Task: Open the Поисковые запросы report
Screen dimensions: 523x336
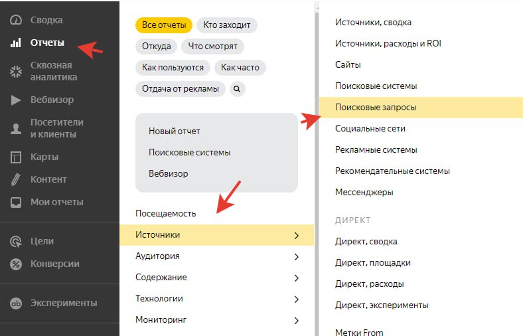Action: tap(421, 108)
